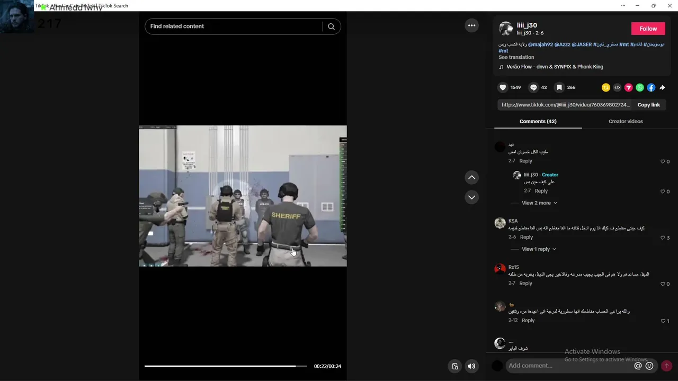Viewport: 678px width, 381px height.
Task: Like the KSA comment with 3 likes
Action: click(x=663, y=238)
